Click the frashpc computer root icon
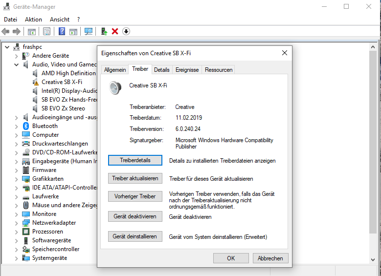 coord(17,47)
